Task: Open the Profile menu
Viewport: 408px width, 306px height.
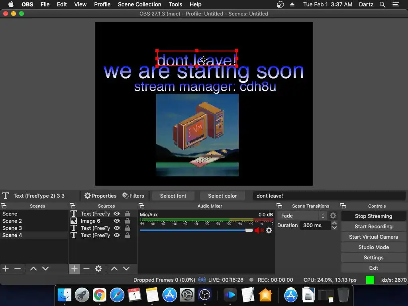Action: point(102,4)
